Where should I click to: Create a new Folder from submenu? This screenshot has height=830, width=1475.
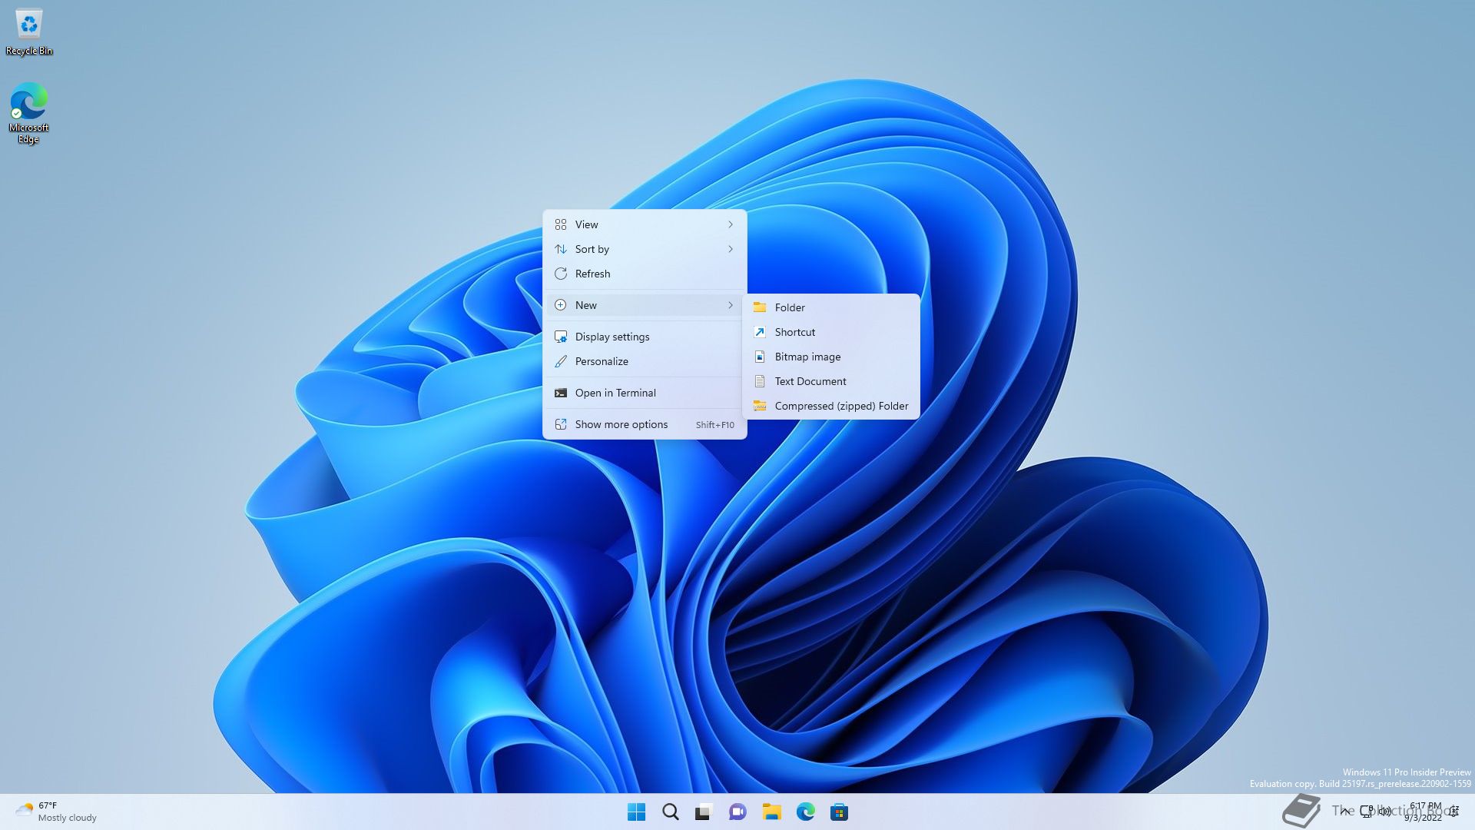(831, 307)
